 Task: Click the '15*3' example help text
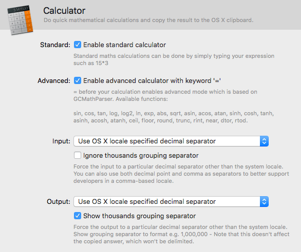pyautogui.click(x=174, y=59)
